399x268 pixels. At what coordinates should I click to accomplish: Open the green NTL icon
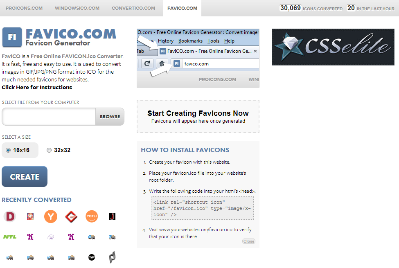point(10,237)
